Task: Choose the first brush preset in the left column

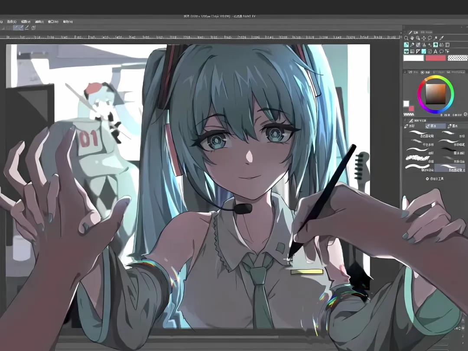Action: (x=419, y=134)
